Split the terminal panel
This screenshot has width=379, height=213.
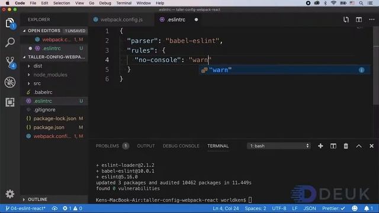point(333,146)
